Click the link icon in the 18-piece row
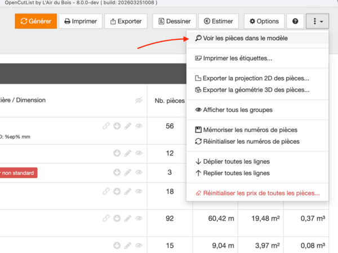The width and height of the screenshot is (338, 253). (x=106, y=192)
